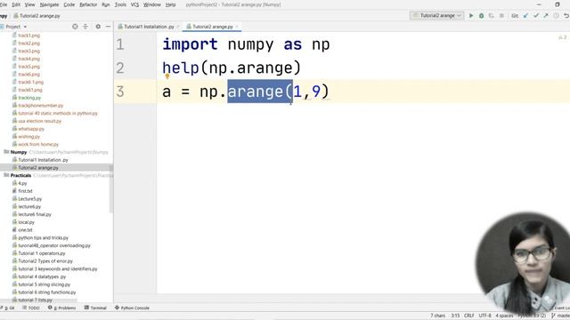Select lecture6 final.py file

tap(35, 214)
